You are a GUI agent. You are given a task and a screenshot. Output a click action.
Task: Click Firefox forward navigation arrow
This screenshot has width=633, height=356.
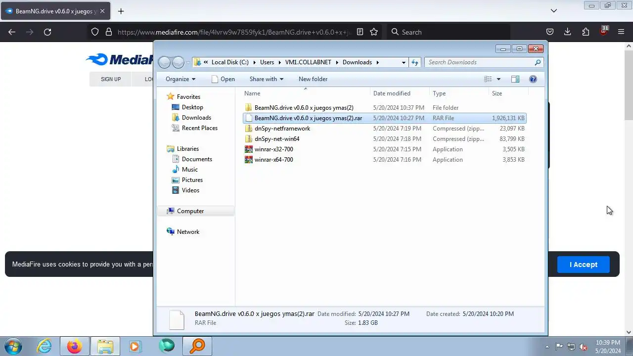click(x=30, y=32)
